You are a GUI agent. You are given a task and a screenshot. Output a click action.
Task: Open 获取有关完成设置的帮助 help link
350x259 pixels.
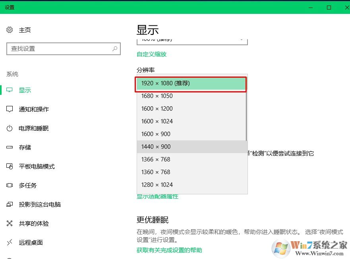[x=169, y=250]
